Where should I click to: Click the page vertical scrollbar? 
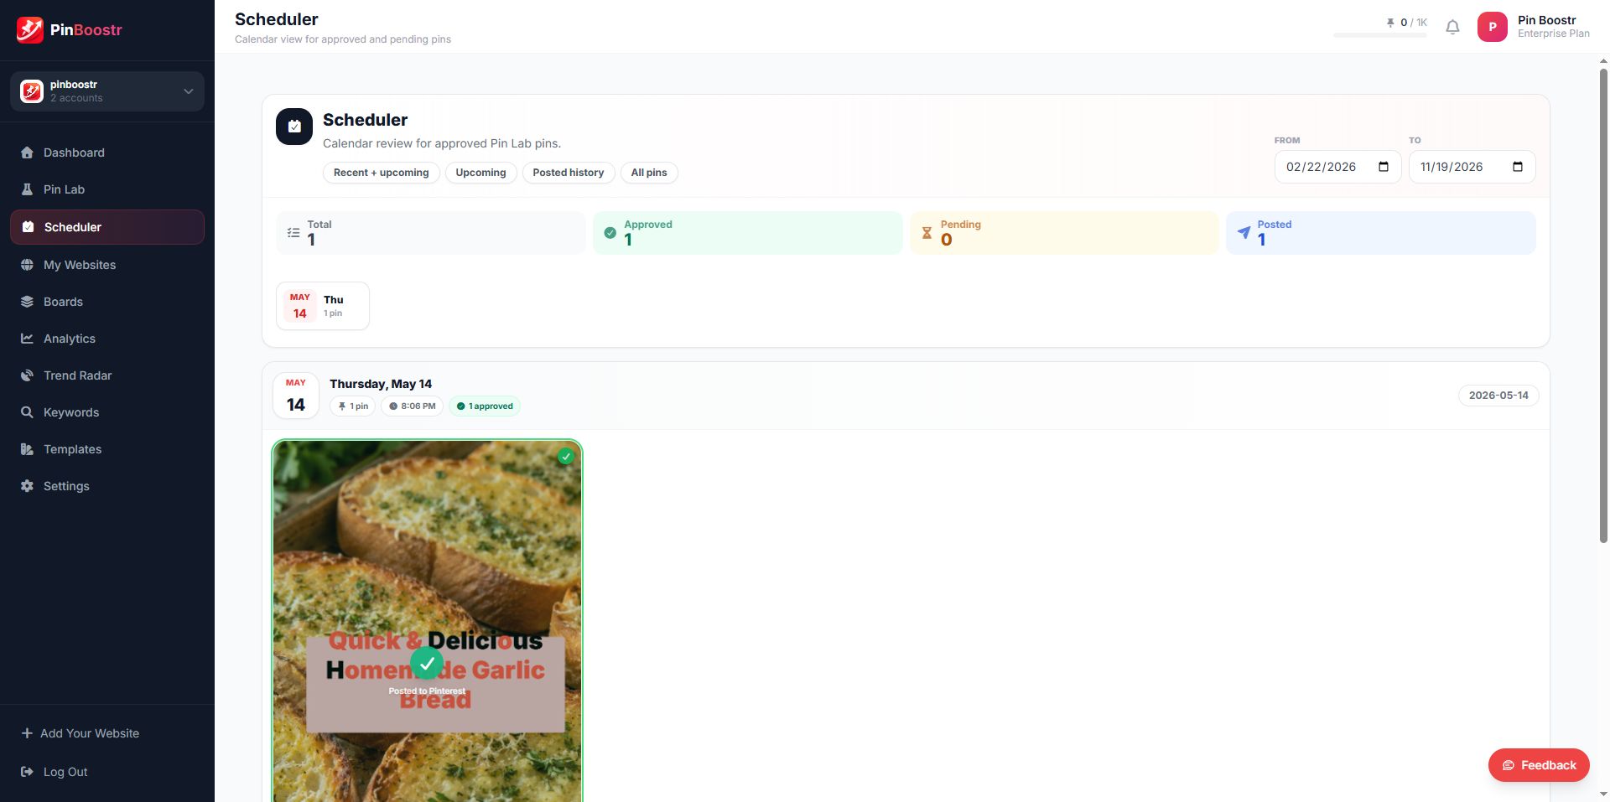pyautogui.click(x=1603, y=306)
